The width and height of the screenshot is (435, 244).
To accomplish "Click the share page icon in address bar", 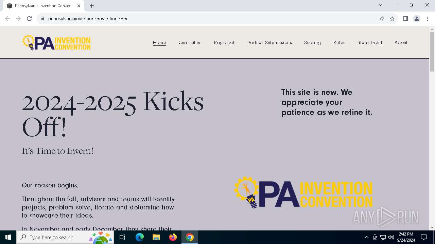I will click(381, 19).
